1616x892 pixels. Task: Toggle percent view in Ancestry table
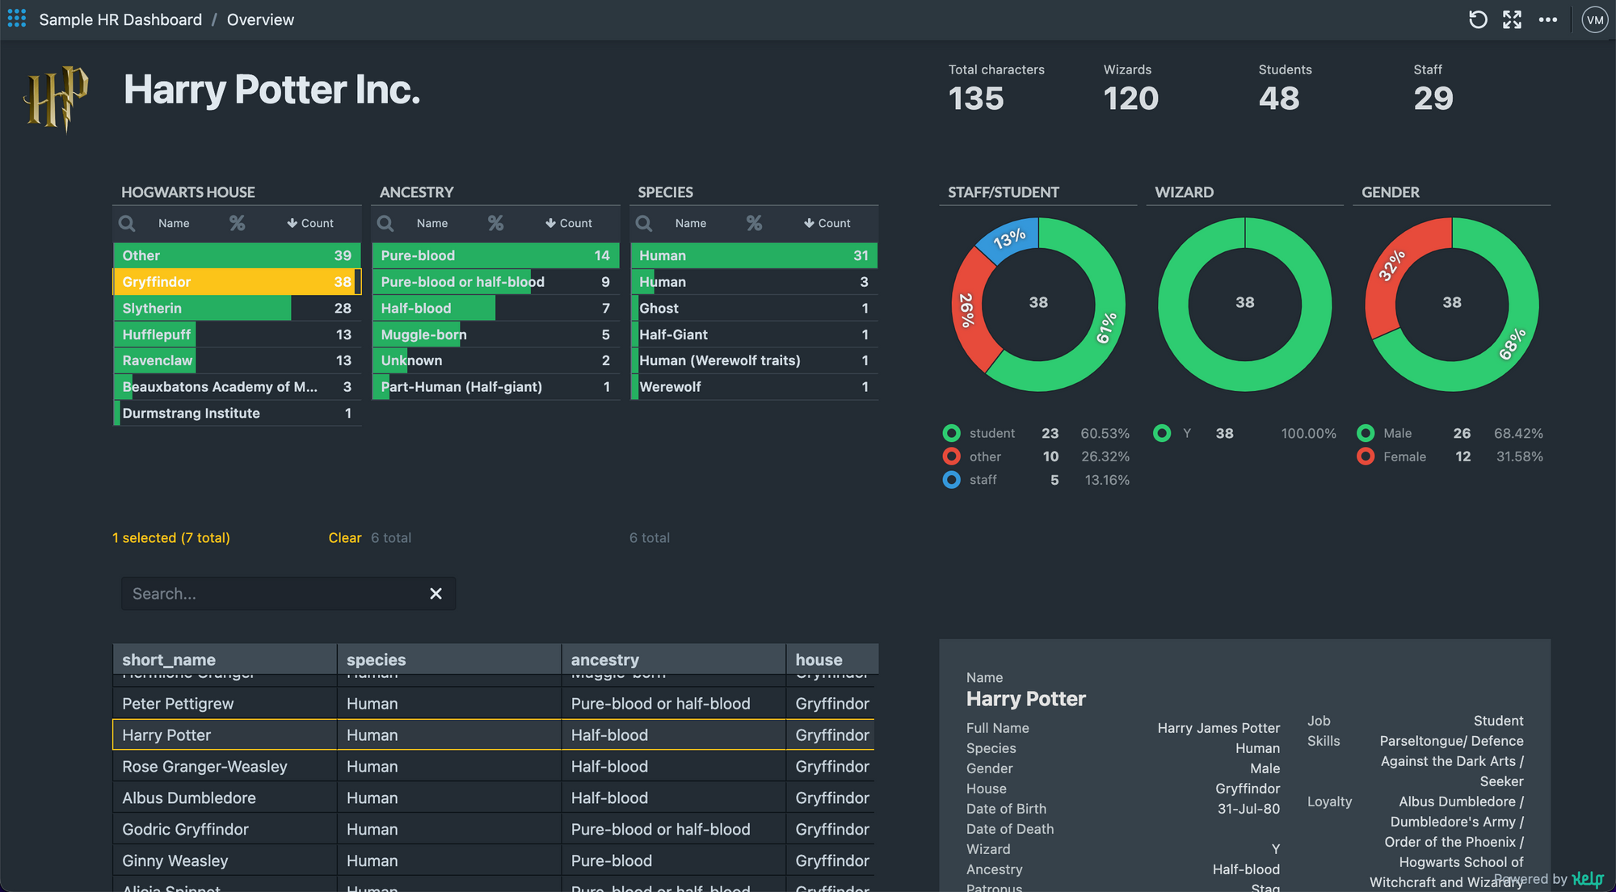495,223
